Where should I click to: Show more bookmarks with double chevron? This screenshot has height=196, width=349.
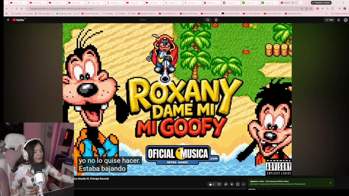pos(326,14)
